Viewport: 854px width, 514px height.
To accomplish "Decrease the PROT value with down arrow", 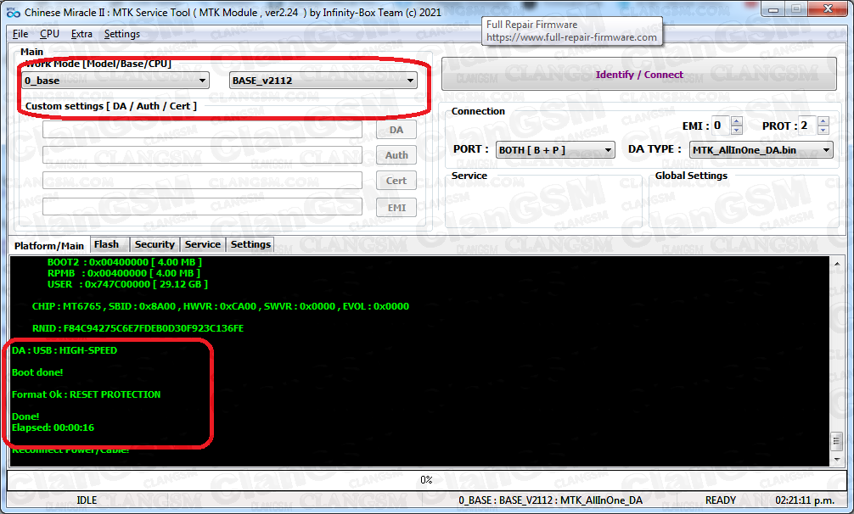I will click(823, 131).
